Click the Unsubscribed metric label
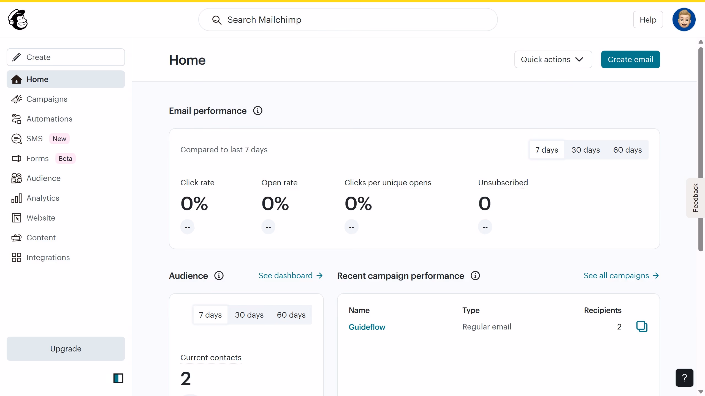The width and height of the screenshot is (705, 396). coord(503,183)
